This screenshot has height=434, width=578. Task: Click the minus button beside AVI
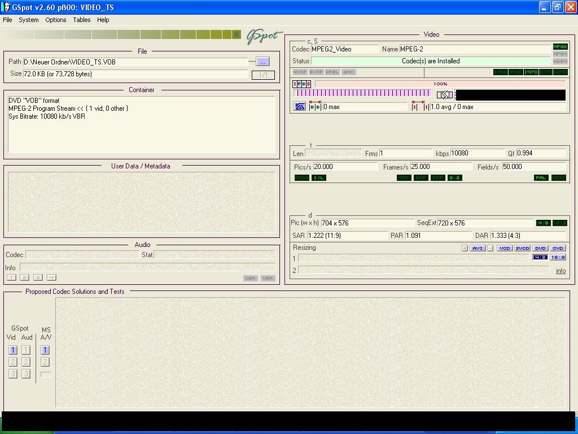point(490,249)
